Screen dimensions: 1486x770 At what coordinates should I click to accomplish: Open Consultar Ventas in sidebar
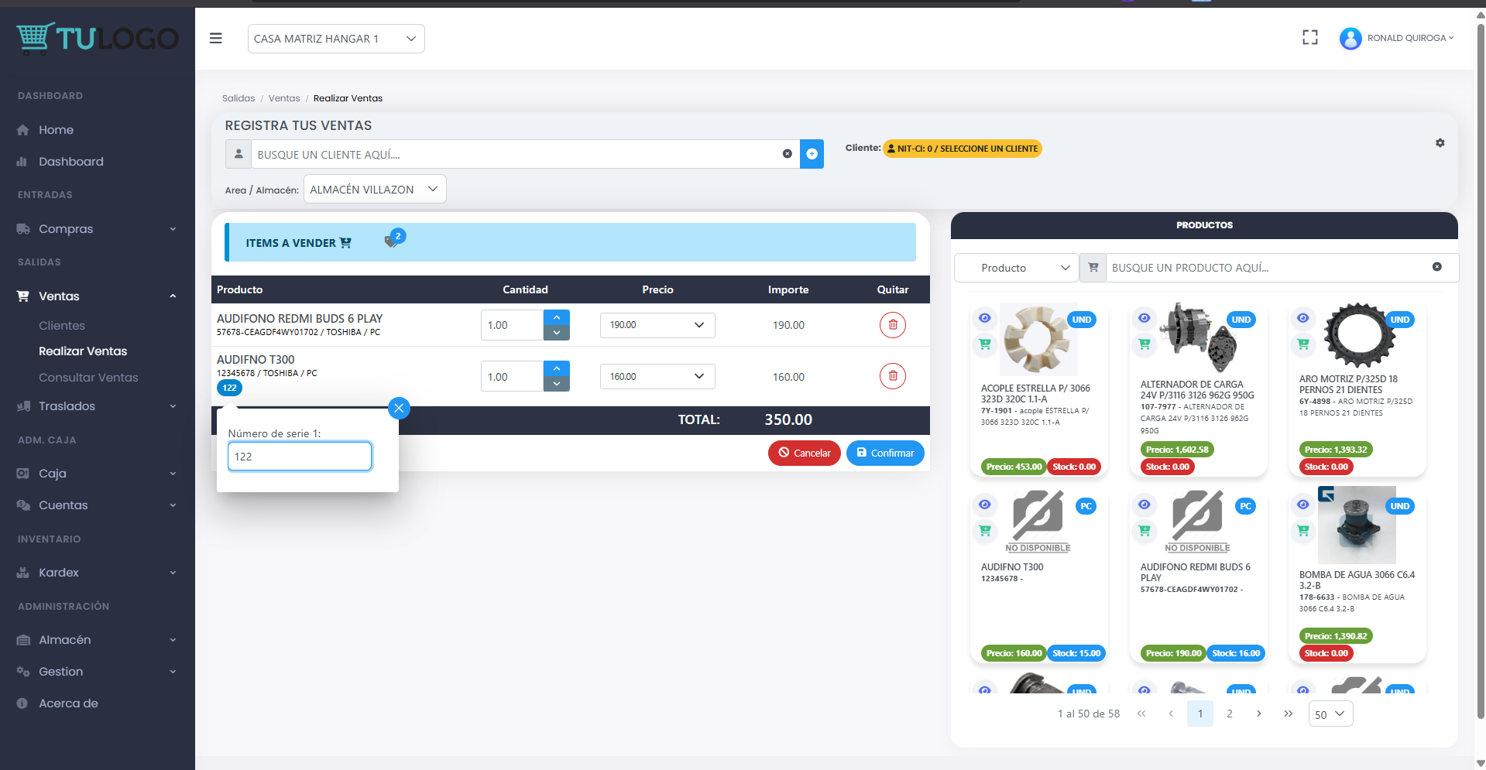[x=88, y=378]
